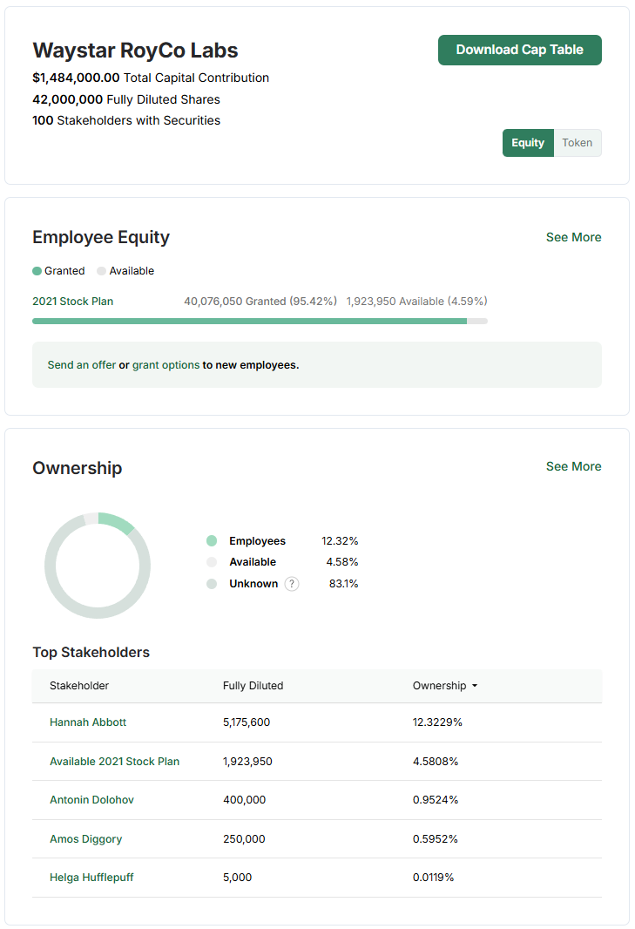Open Antonin Dolohov stakeholder

[91, 800]
